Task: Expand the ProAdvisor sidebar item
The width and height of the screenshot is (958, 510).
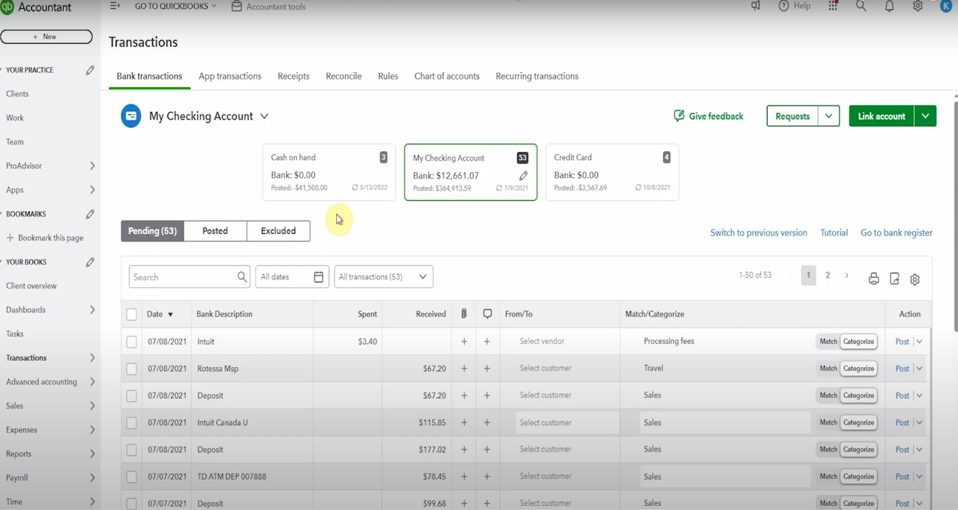Action: click(92, 166)
